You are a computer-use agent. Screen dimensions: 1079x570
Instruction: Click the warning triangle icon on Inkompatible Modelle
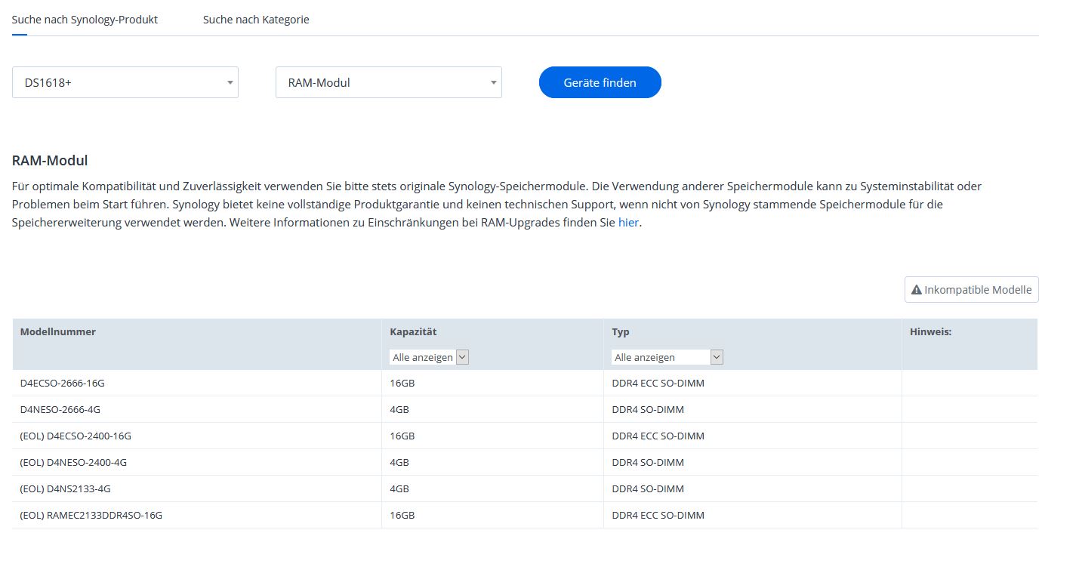pos(917,290)
